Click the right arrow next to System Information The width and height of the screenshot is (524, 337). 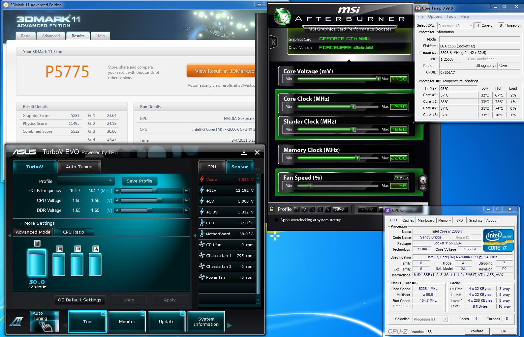click(x=230, y=325)
